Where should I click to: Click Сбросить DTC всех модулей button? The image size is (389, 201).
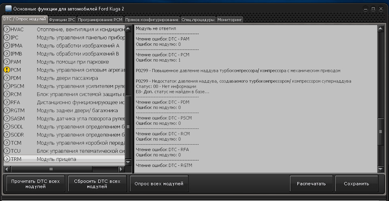[x=97, y=184]
